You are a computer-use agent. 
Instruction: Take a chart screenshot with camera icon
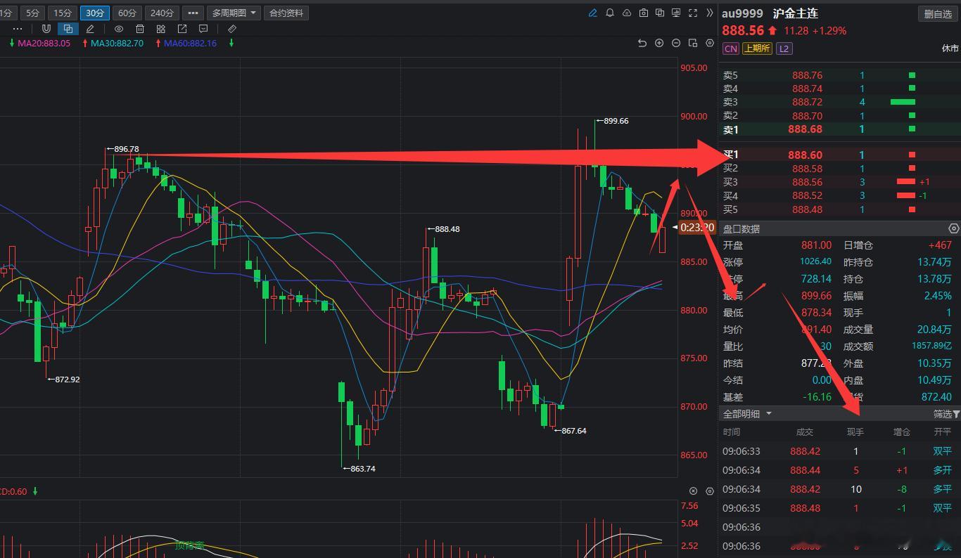click(x=643, y=13)
